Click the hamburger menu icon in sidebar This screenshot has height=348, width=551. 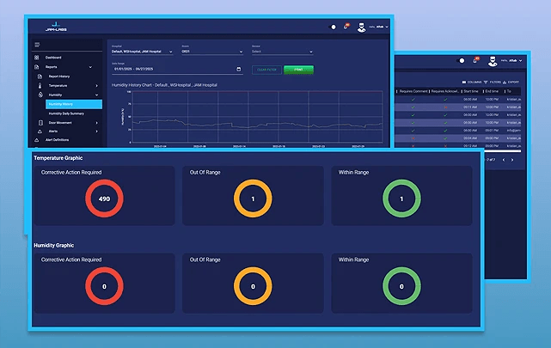[x=37, y=45]
